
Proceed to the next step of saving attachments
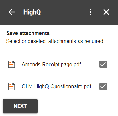20,106
